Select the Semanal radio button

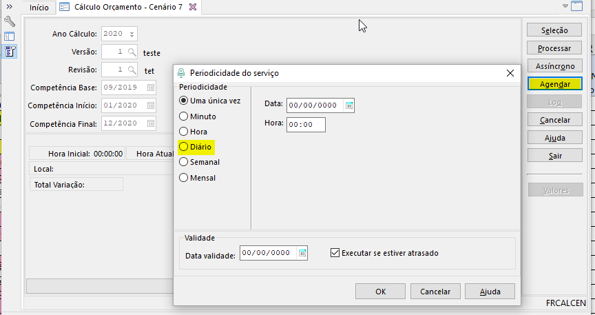(184, 162)
